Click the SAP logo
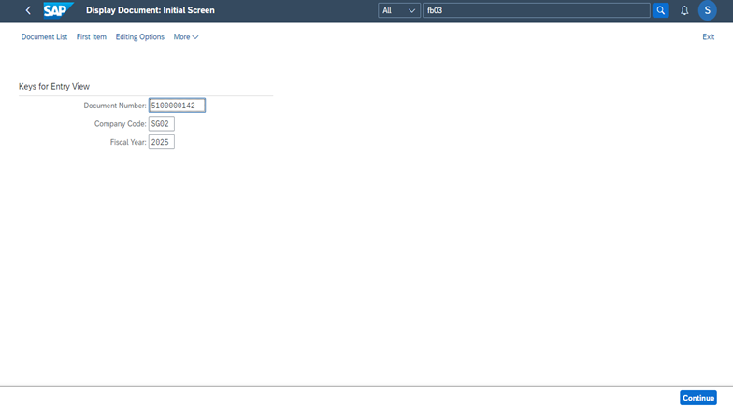Screen dimensions: 733x408 click(x=58, y=10)
